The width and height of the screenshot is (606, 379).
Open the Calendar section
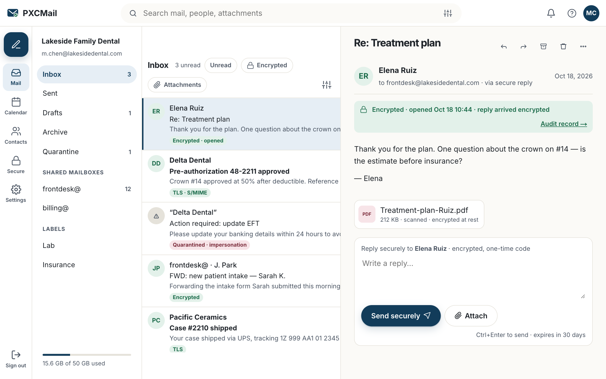click(x=16, y=106)
